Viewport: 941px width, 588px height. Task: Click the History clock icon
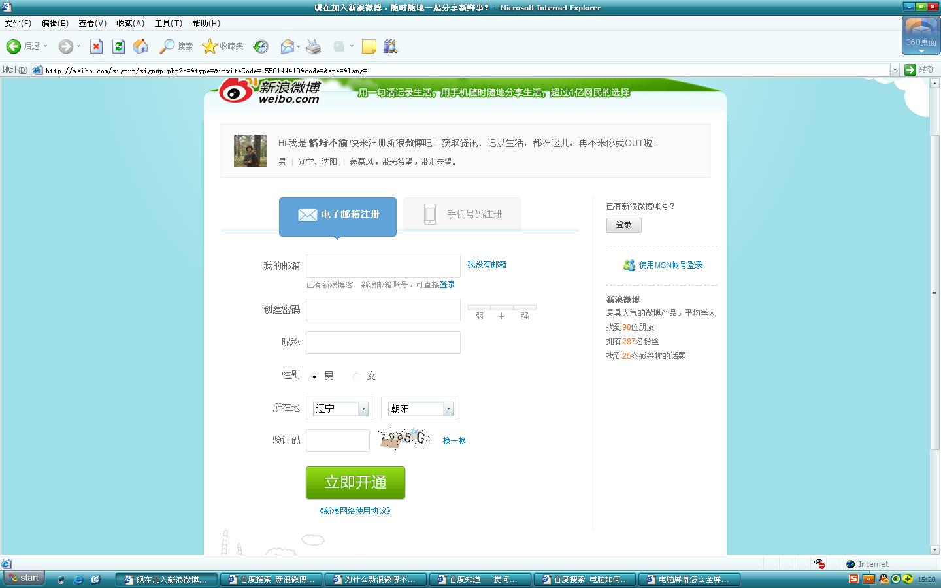260,46
